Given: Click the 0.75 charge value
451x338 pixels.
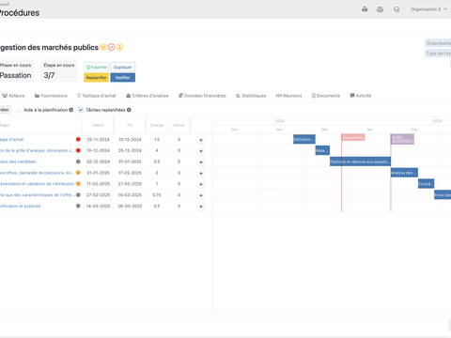Looking at the screenshot, I should [x=157, y=195].
